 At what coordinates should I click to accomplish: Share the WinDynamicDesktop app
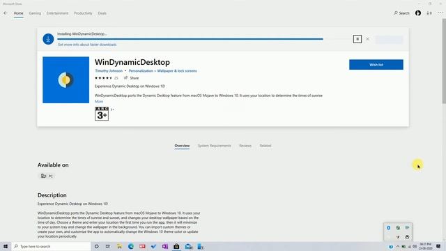click(x=132, y=78)
